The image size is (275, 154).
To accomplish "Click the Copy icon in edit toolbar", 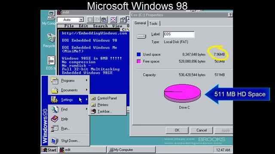I will [x=97, y=20].
